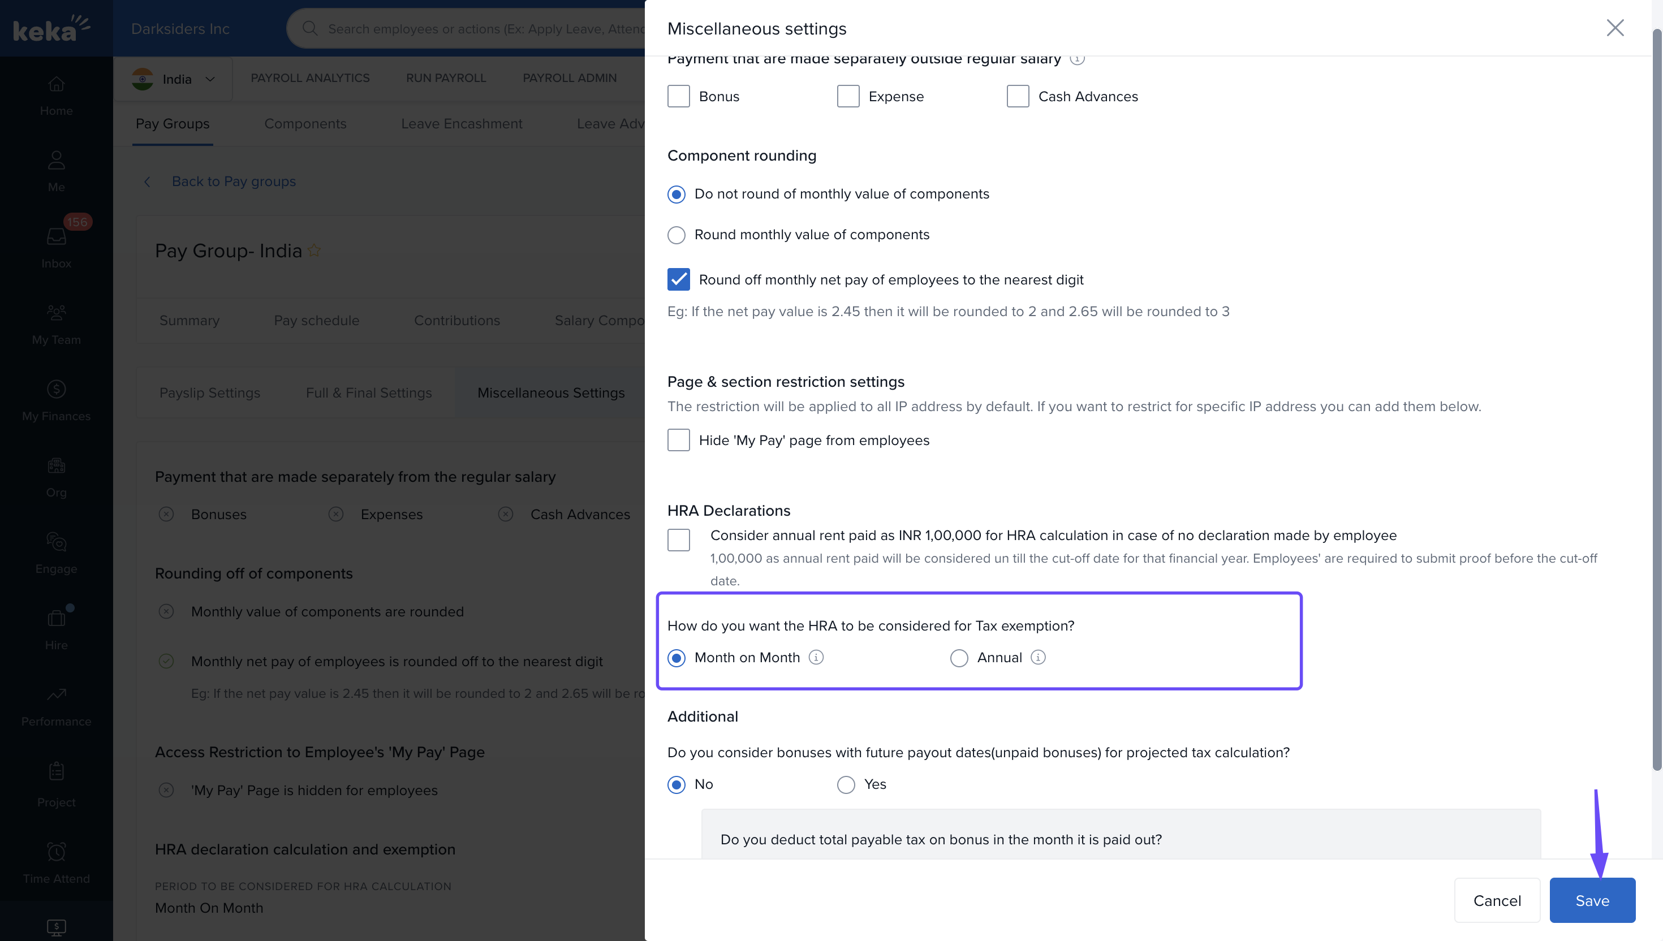Click the My Team sidebar icon

56,313
